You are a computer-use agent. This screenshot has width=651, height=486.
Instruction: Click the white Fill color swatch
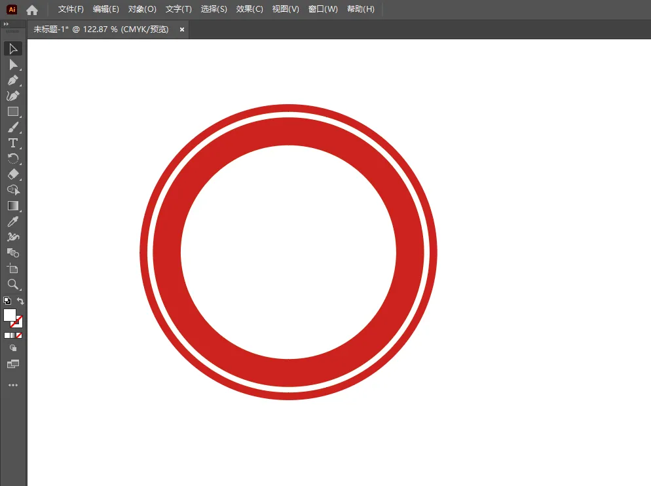[10, 315]
